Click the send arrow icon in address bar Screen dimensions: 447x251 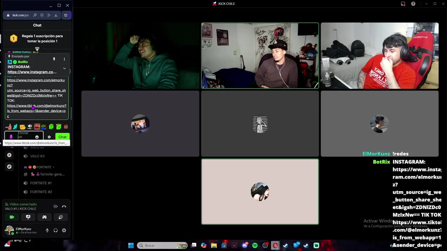(49, 15)
